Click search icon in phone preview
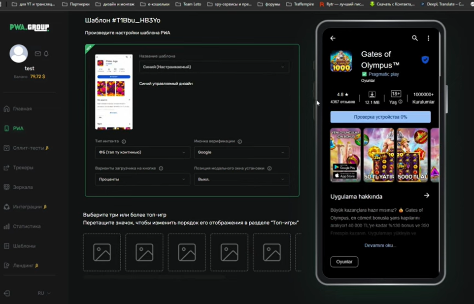Screen dimensions: 474x304 click(415, 38)
